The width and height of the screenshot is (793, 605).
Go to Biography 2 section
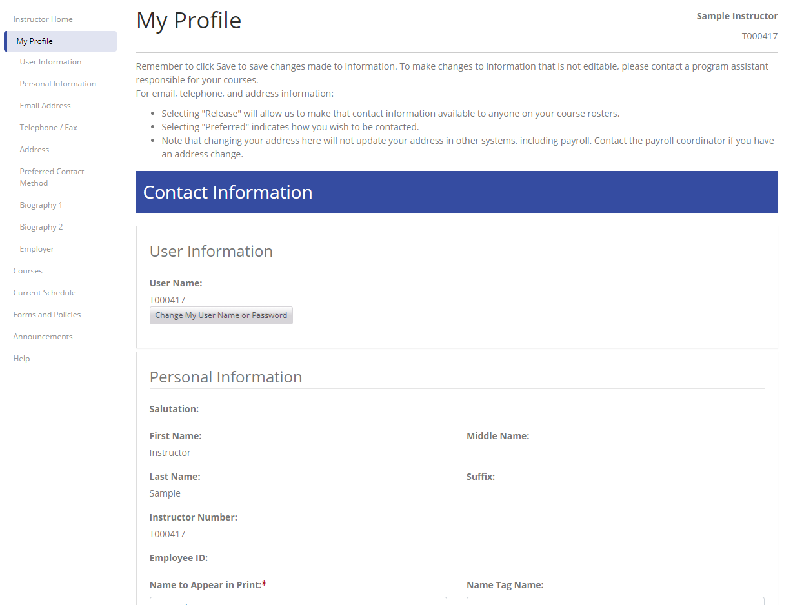point(41,227)
